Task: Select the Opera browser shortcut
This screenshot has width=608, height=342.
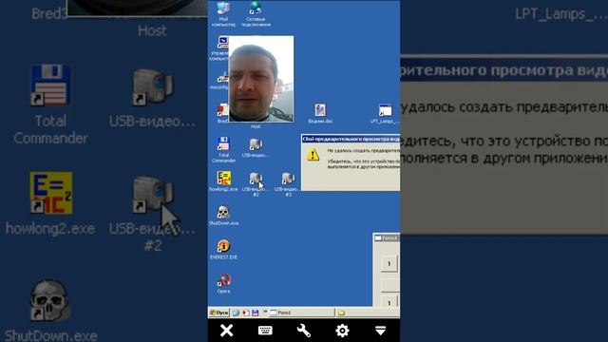Action: pos(224,280)
